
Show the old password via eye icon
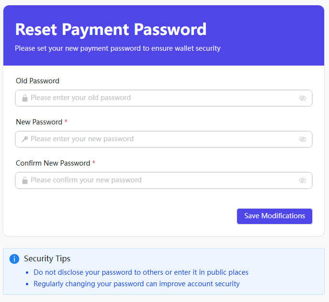tap(302, 98)
